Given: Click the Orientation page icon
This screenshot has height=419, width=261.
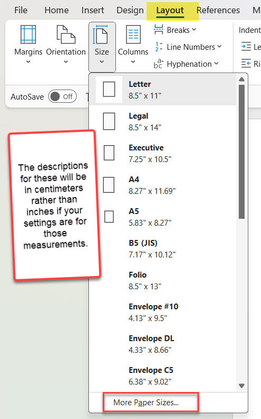Looking at the screenshot, I should click(x=66, y=34).
